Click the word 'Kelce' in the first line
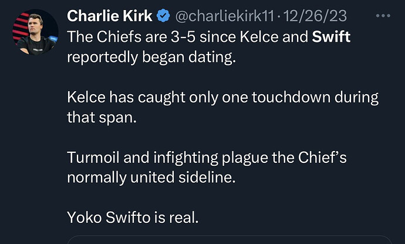This screenshot has width=405, height=244. [259, 36]
